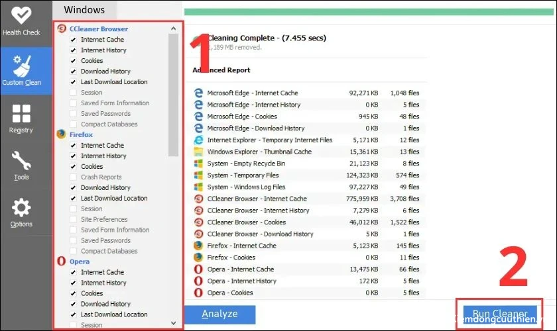
Task: Click the Firefox icon beside Firefox - Cookies
Action: (198, 258)
